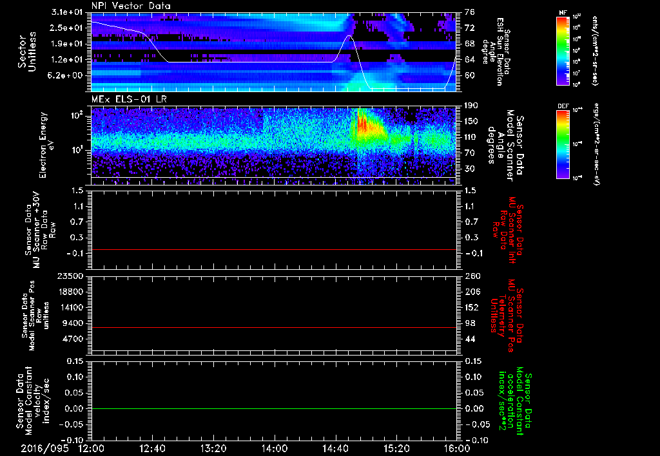Click the green 'Model Constant acceleration' label
The width and height of the screenshot is (660, 456).
pos(515,401)
